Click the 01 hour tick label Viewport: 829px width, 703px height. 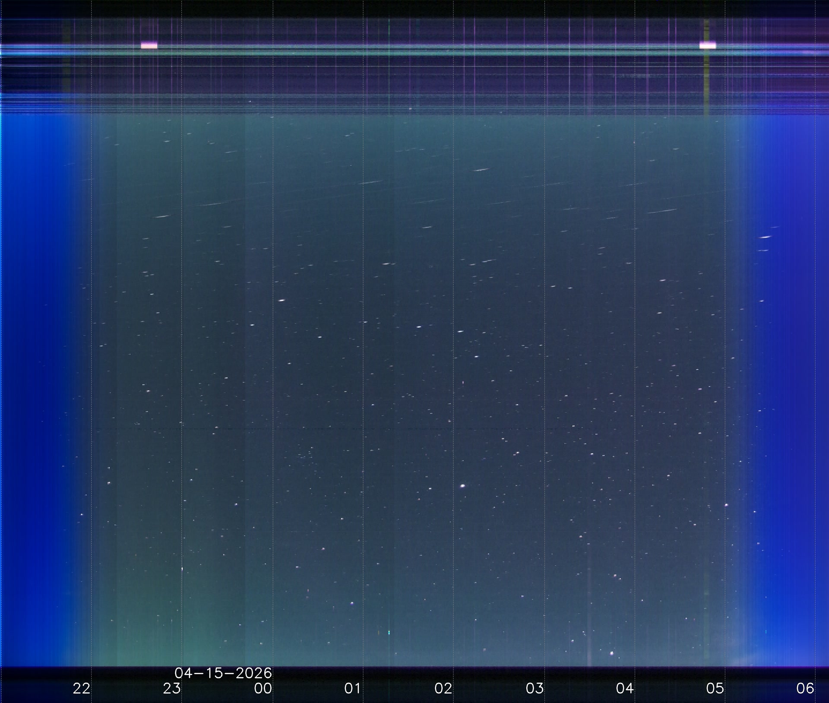[353, 688]
